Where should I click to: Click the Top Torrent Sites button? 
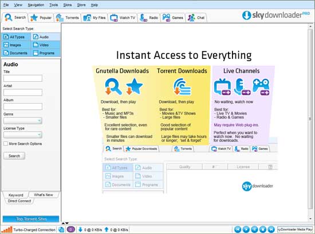[x=31, y=219]
